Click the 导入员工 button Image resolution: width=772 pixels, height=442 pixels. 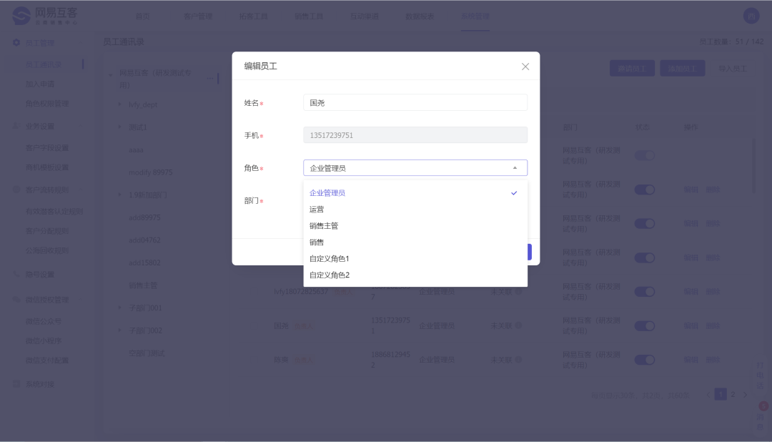pos(731,68)
